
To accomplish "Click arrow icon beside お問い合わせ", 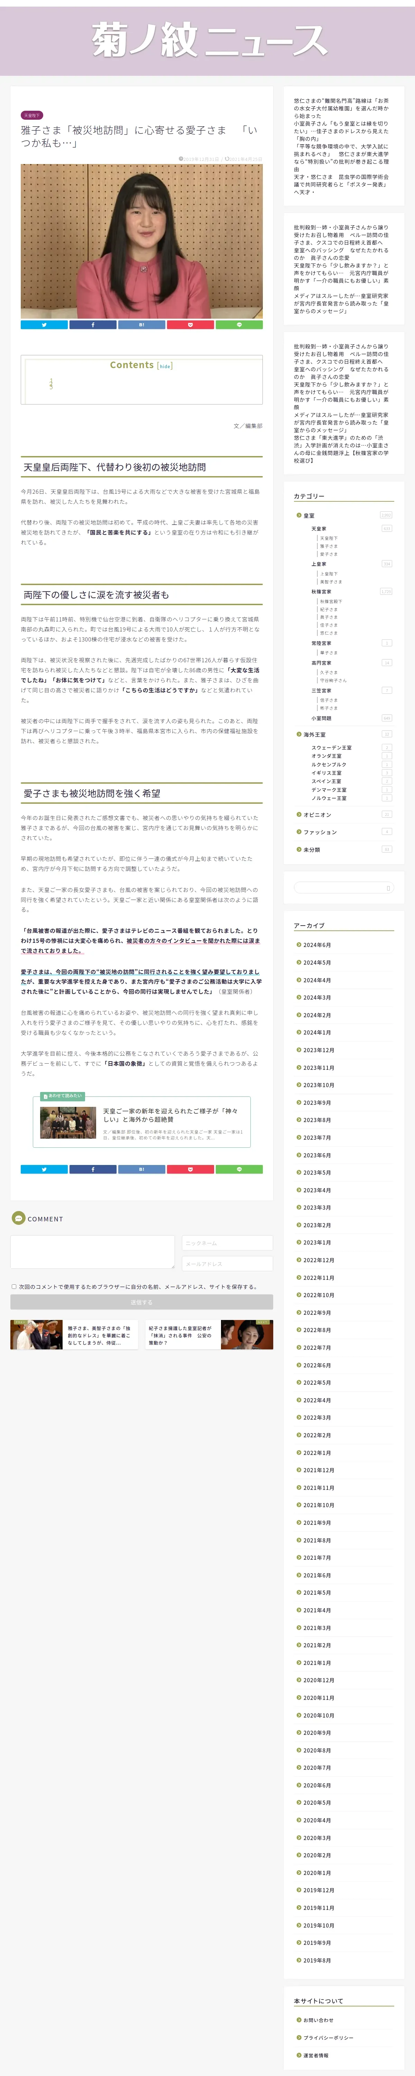I will pyautogui.click(x=298, y=2020).
